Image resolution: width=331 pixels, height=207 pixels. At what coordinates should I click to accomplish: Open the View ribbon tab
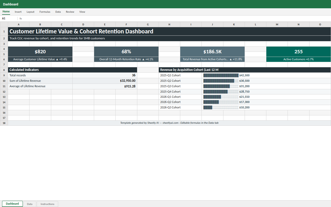click(82, 12)
